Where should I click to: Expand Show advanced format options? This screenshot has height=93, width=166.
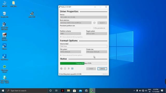point(71,55)
